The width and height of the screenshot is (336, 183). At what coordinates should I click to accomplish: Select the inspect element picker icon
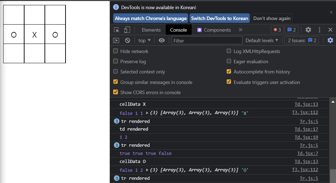(x=117, y=30)
